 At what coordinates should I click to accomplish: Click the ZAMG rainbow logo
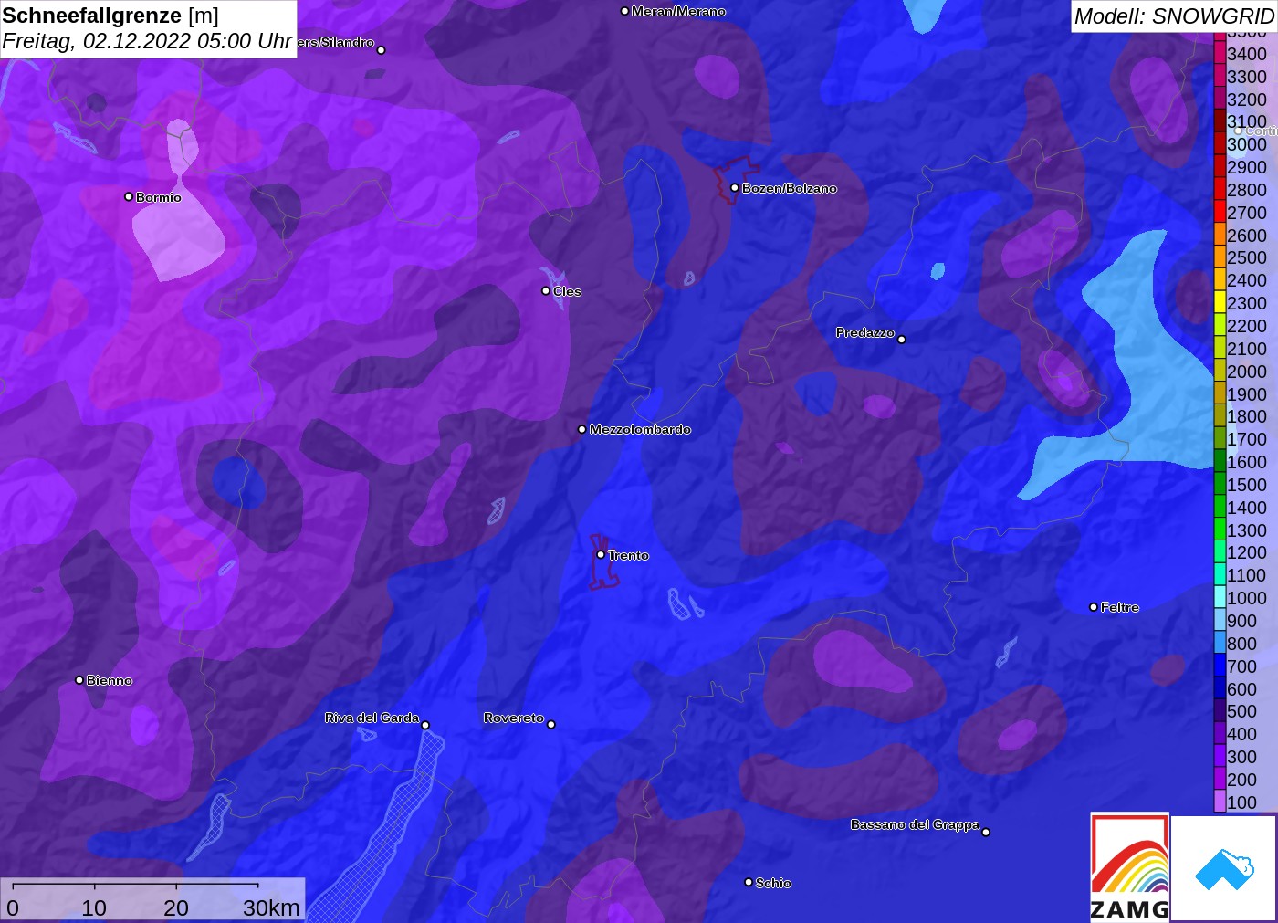coord(1129,866)
